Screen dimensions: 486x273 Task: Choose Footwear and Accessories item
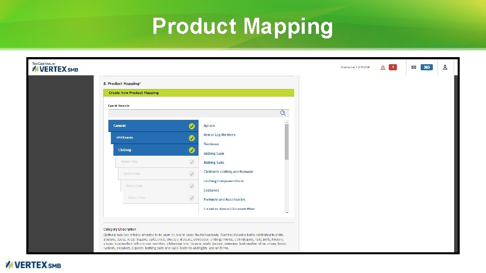[x=224, y=200]
